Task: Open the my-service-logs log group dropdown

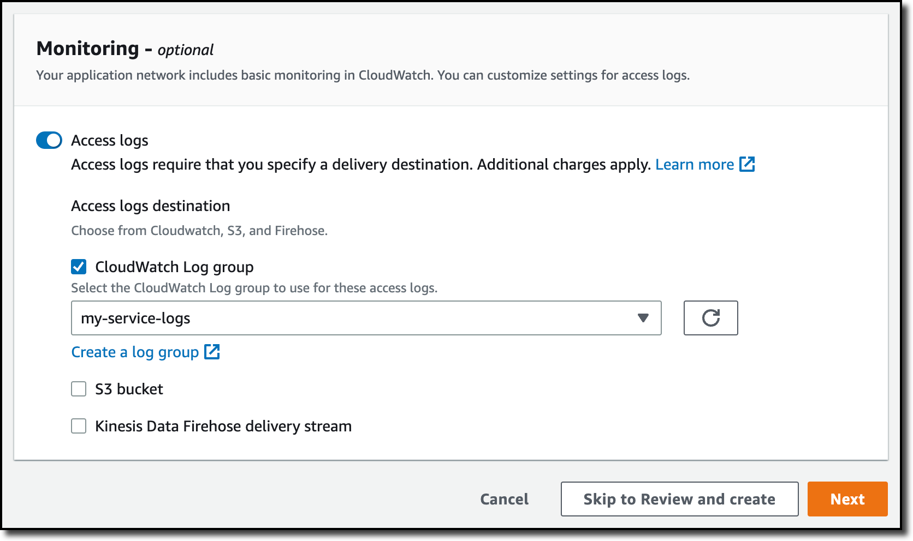Action: [366, 318]
